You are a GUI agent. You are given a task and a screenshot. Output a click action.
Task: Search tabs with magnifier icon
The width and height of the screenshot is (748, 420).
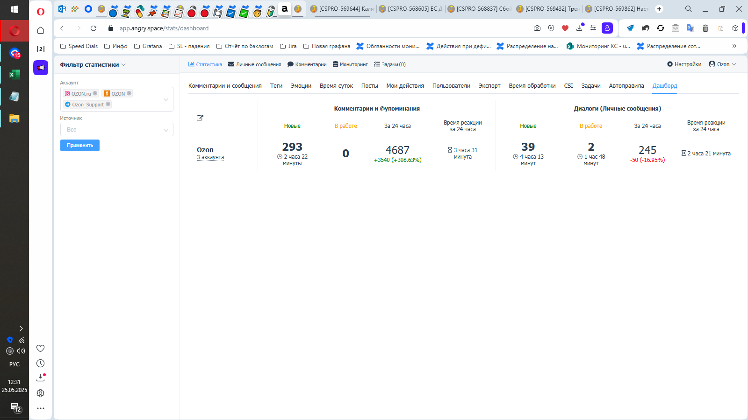point(689,9)
